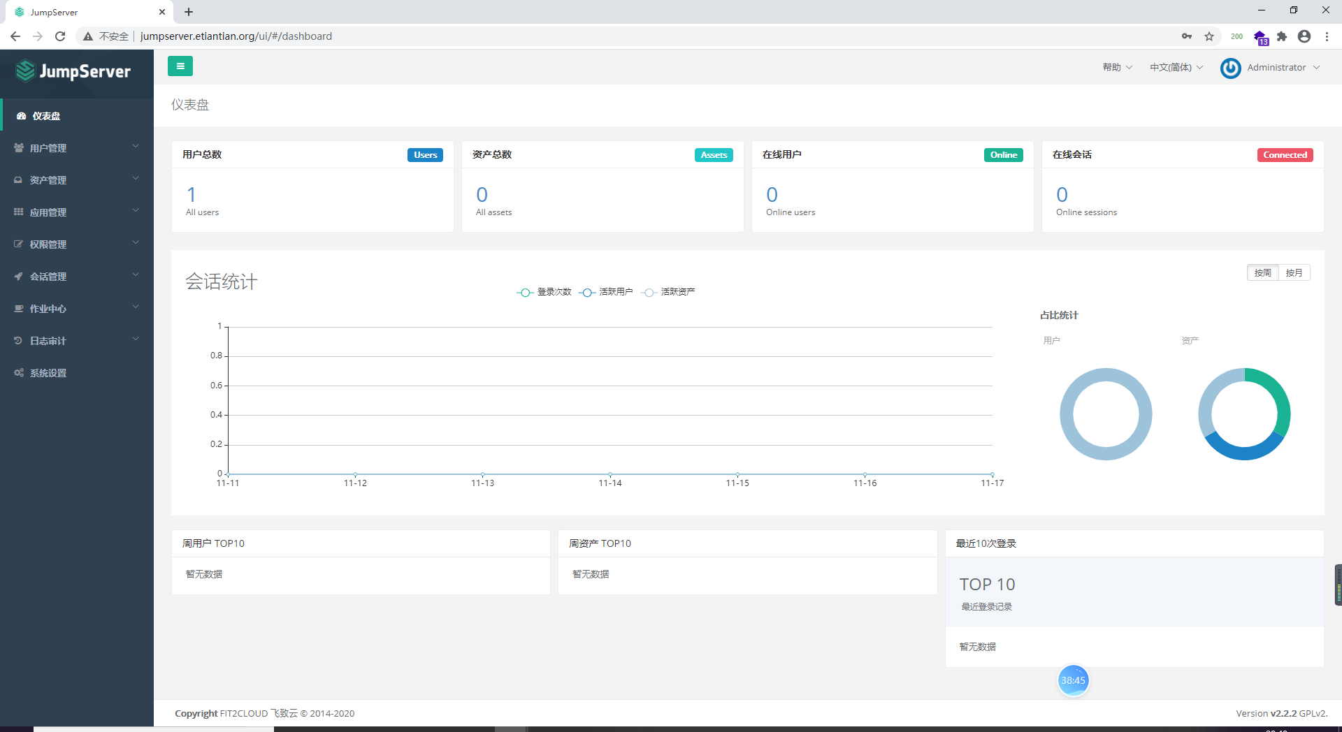Open 会话管理 via its rocket icon
Viewport: 1342px width, 732px height.
tap(18, 276)
